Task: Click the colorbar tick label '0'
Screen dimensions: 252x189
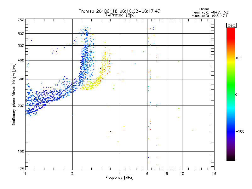Action: (x=236, y=95)
